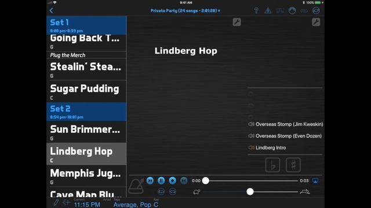This screenshot has height=208, width=371.
Task: Select the song Lindberg Hop in list
Action: [x=86, y=154]
